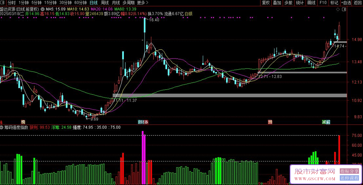Open the 统计 statistics button
Viewport: 363px width, 185px height.
tap(300, 3)
